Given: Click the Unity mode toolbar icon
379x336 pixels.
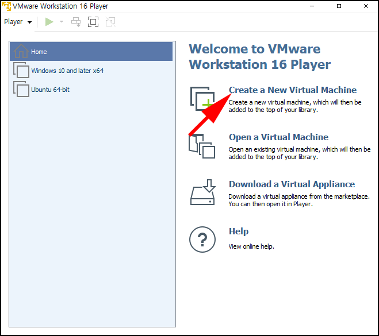Looking at the screenshot, I should pos(110,22).
